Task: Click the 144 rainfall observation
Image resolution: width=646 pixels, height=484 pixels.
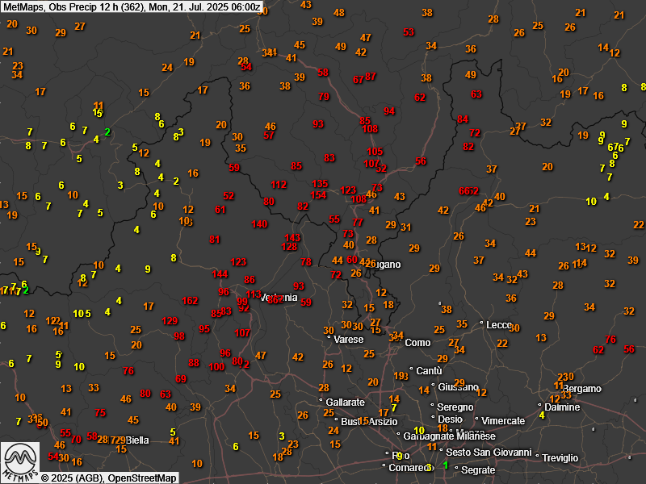Action: click(220, 274)
